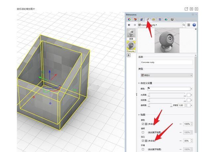The image size is (215, 152).
Task: Go back with the left arrow
Action: coord(129,25)
